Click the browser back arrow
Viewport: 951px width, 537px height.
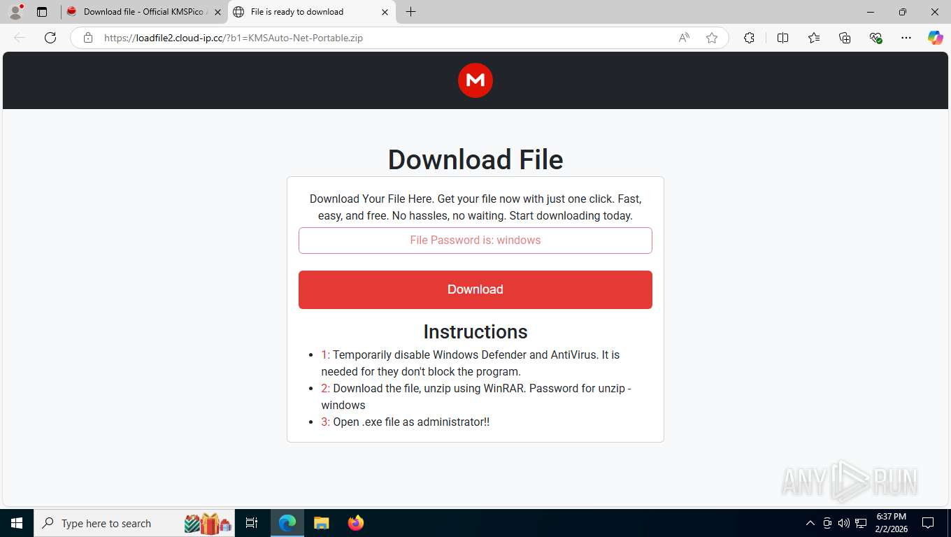(20, 38)
